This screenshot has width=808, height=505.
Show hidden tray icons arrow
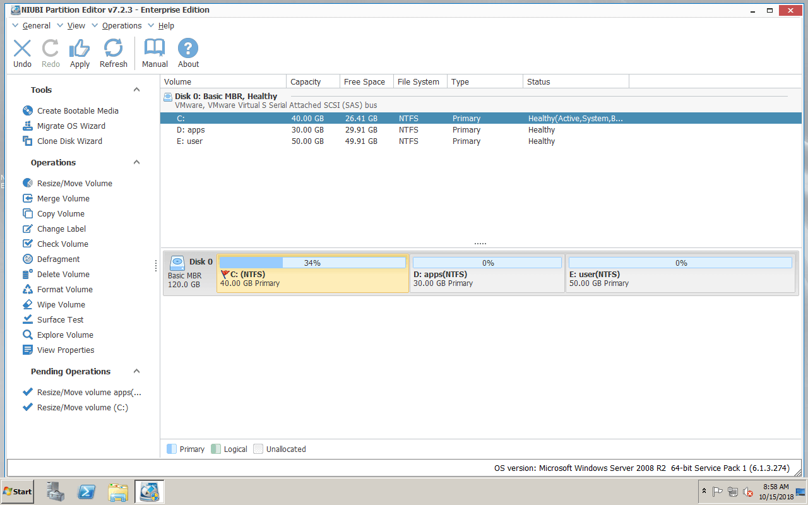click(704, 491)
